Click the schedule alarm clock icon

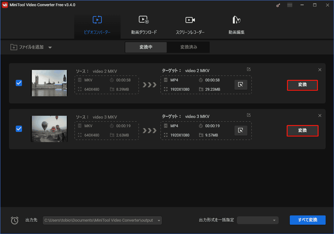click(15, 220)
